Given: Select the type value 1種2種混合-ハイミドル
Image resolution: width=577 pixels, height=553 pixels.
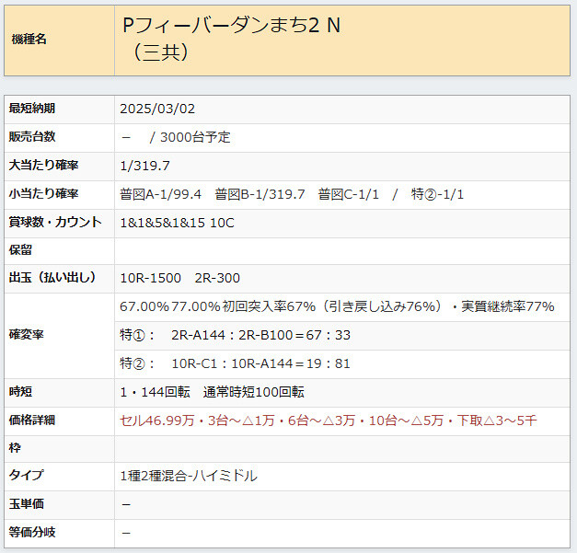Looking at the screenshot, I should tap(189, 476).
